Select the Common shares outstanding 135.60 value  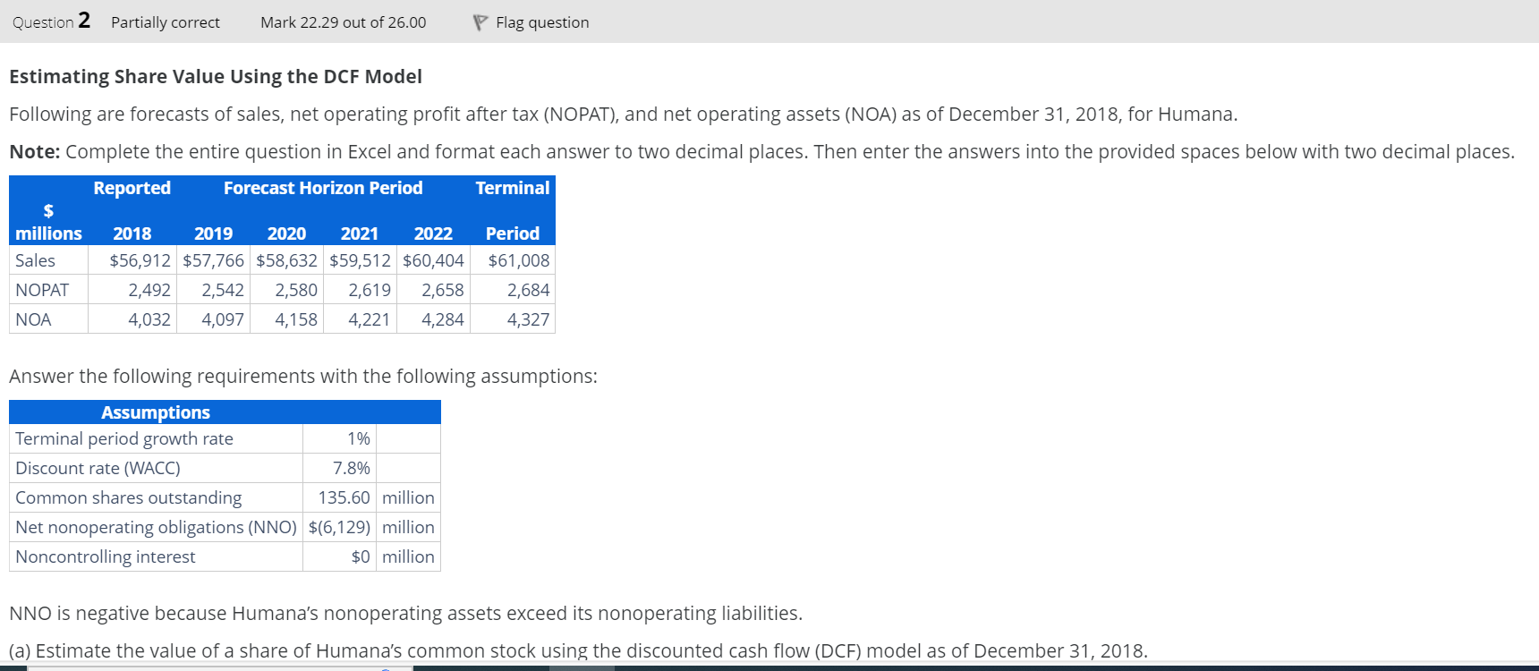pyautogui.click(x=345, y=497)
